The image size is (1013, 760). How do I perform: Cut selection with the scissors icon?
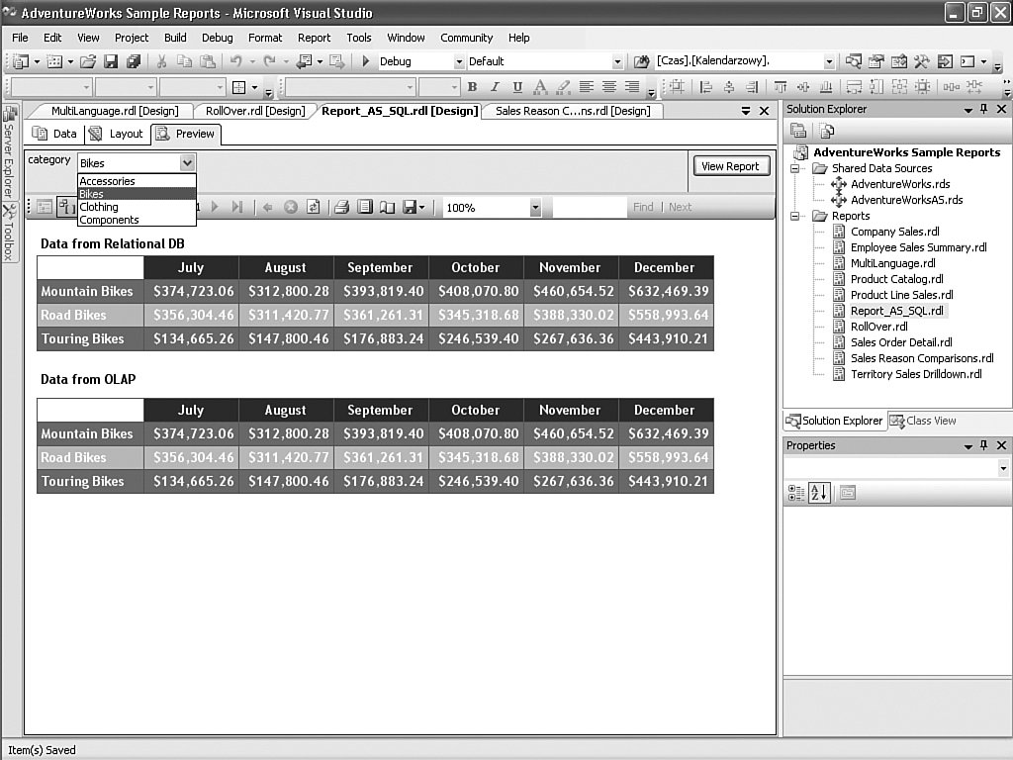pyautogui.click(x=161, y=61)
